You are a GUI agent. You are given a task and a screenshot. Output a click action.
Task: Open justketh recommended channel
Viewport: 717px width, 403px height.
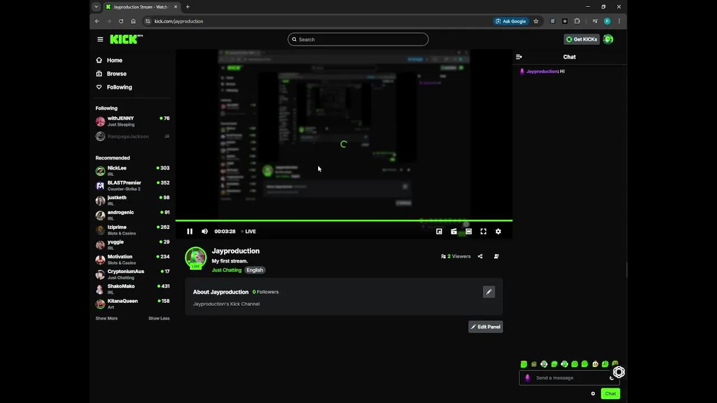(133, 200)
